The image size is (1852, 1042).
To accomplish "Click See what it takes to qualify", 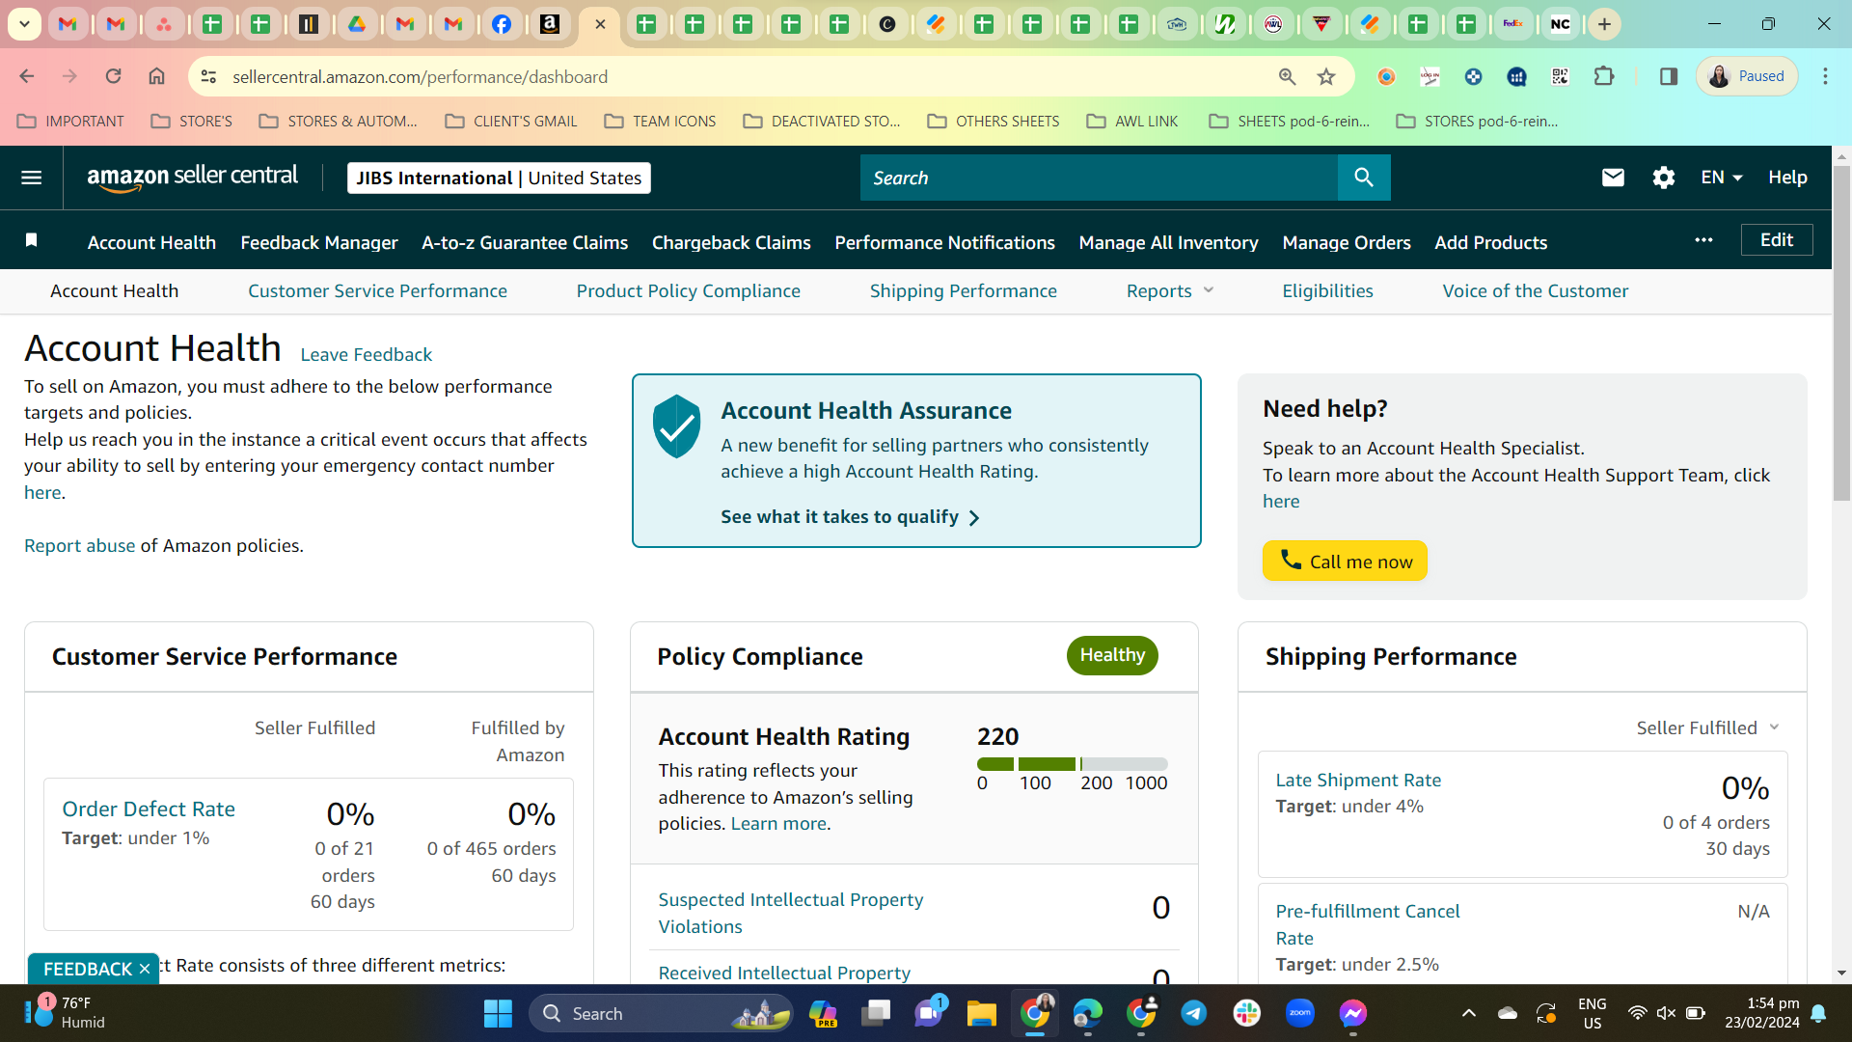I will click(850, 516).
